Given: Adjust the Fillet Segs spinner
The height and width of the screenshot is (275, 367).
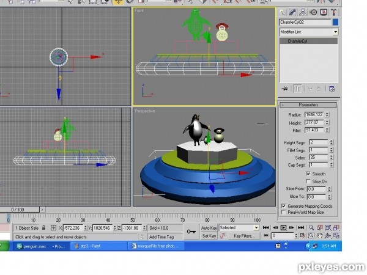Looking at the screenshot, I should tap(331, 150).
